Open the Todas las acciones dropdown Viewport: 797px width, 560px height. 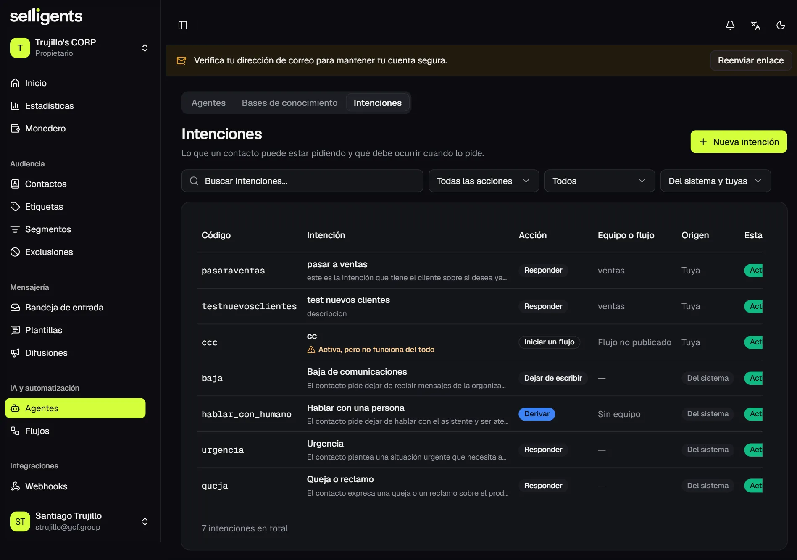pos(484,181)
